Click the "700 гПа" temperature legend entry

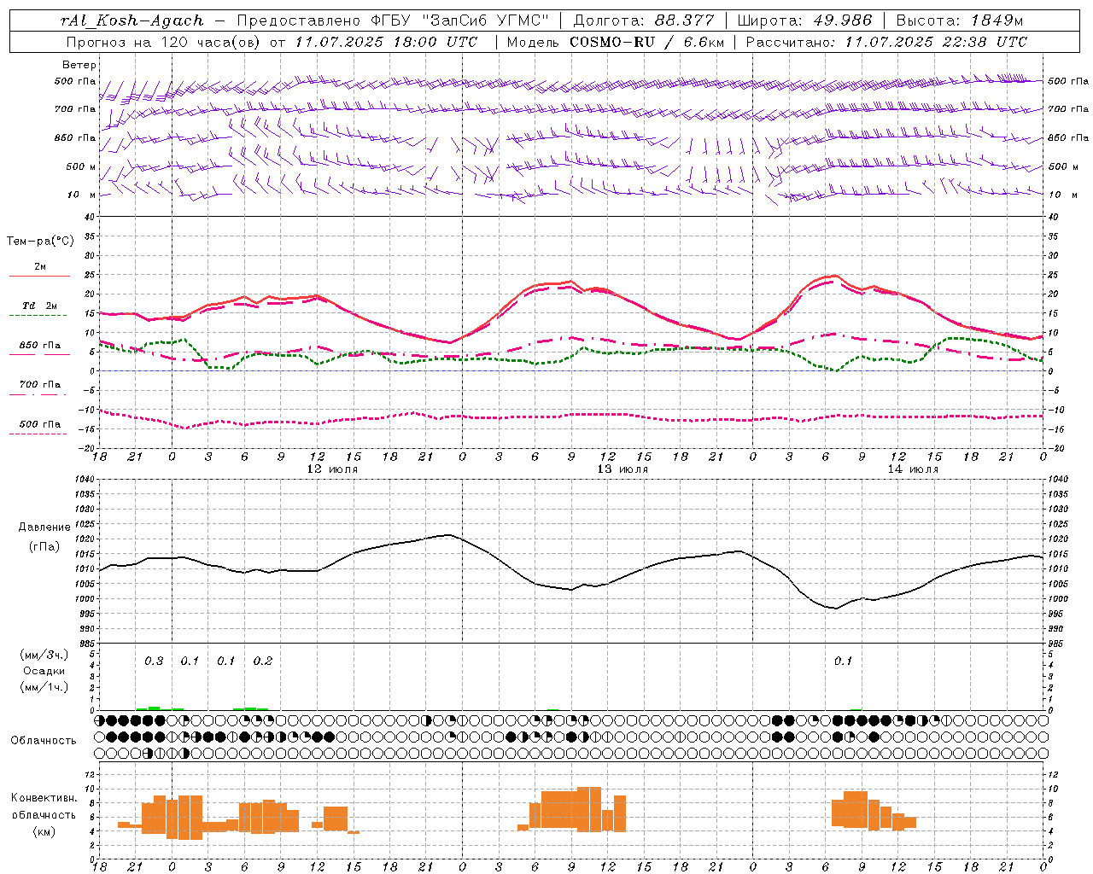(40, 385)
